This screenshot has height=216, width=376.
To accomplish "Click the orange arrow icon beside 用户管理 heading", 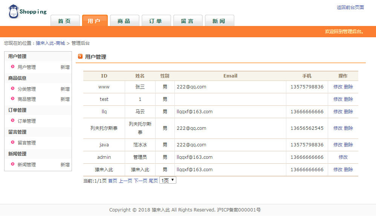I will (80, 56).
